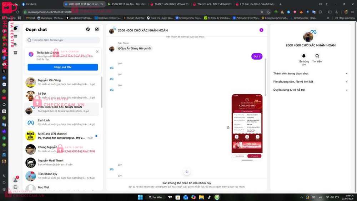Image resolution: width=357 pixels, height=201 pixels.
Task: Open the browser profile avatar icon
Action: click(x=346, y=12)
